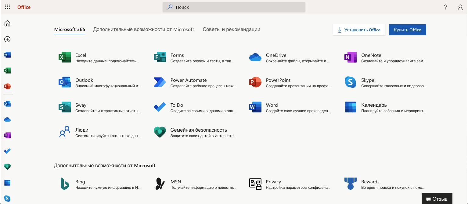Open the MSN tile
The image size is (468, 204).
coord(194,184)
